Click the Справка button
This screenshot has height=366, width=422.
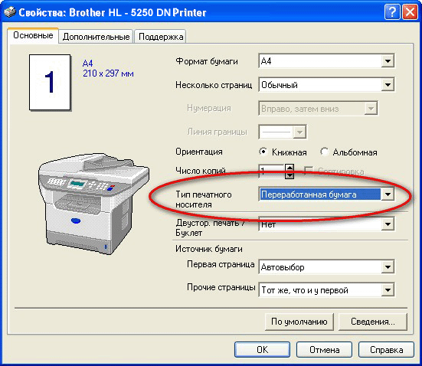pyautogui.click(x=386, y=350)
